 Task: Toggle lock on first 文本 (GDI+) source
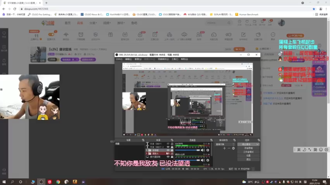pos(172,144)
